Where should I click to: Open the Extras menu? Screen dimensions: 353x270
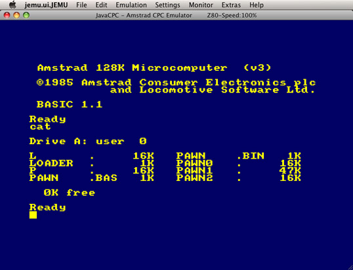[231, 5]
